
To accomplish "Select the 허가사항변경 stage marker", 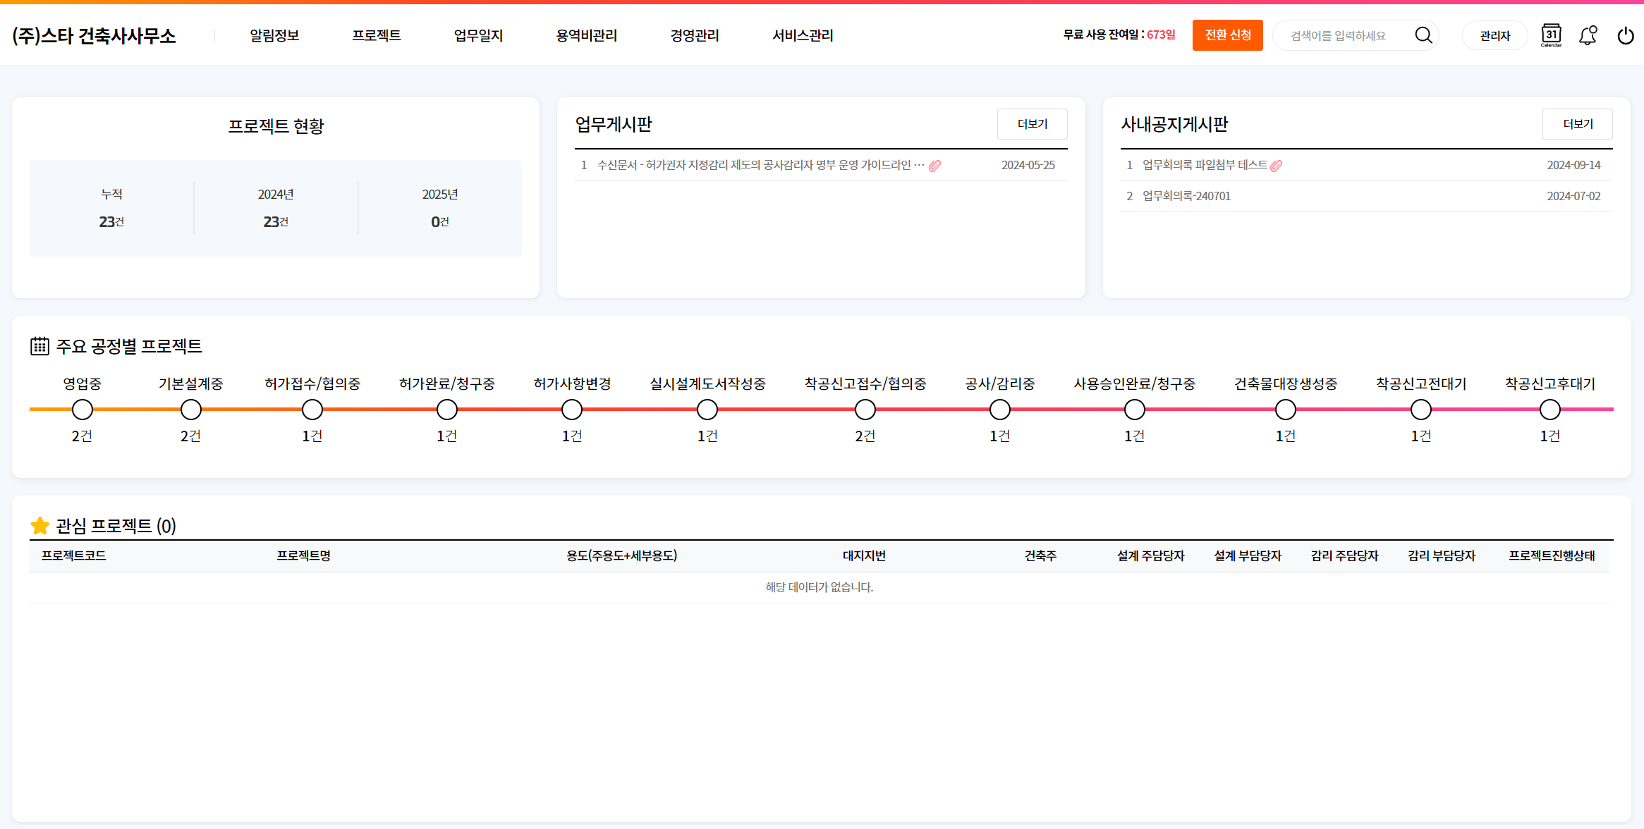I will click(572, 409).
